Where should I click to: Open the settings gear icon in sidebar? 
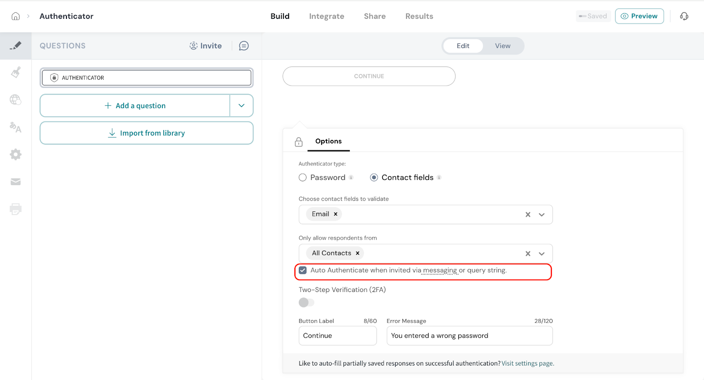(x=16, y=154)
